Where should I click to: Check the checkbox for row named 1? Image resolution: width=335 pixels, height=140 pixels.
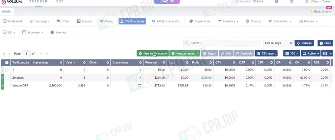7,70
